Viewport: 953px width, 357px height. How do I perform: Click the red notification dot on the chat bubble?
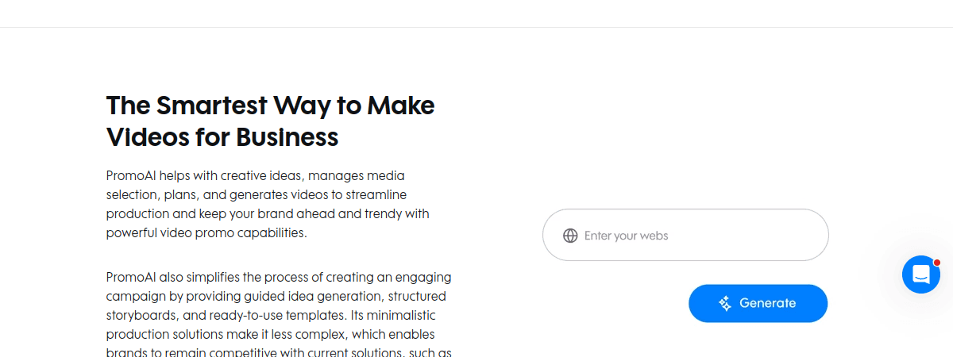[x=937, y=262]
